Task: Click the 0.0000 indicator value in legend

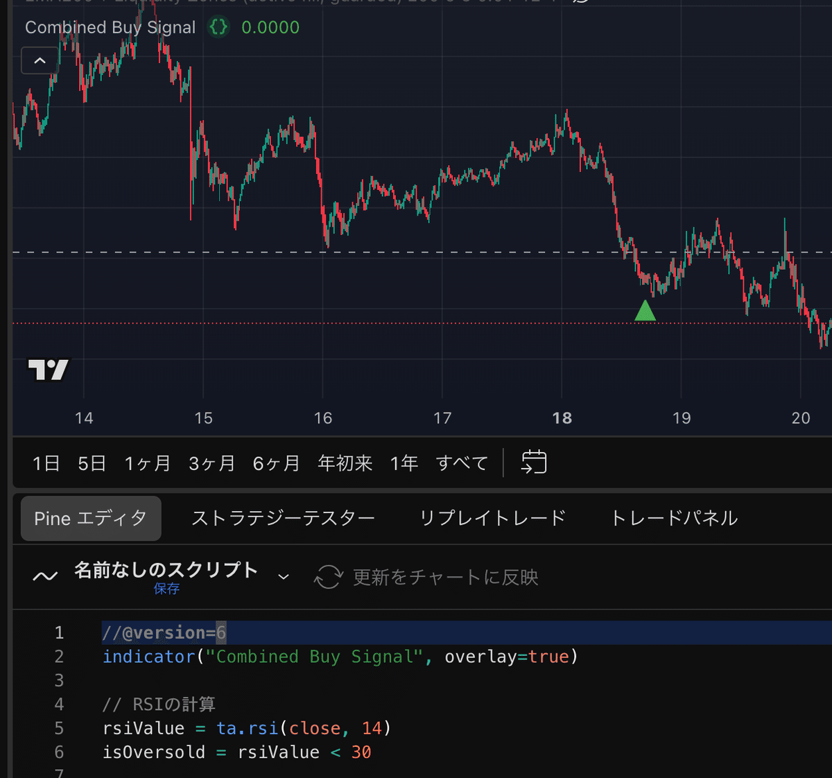Action: 270,28
